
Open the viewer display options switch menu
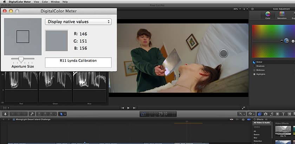coord(245,9)
